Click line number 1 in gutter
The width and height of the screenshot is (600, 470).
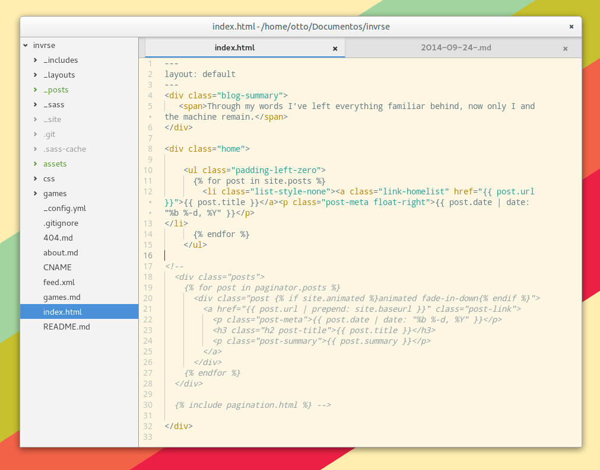[x=150, y=63]
